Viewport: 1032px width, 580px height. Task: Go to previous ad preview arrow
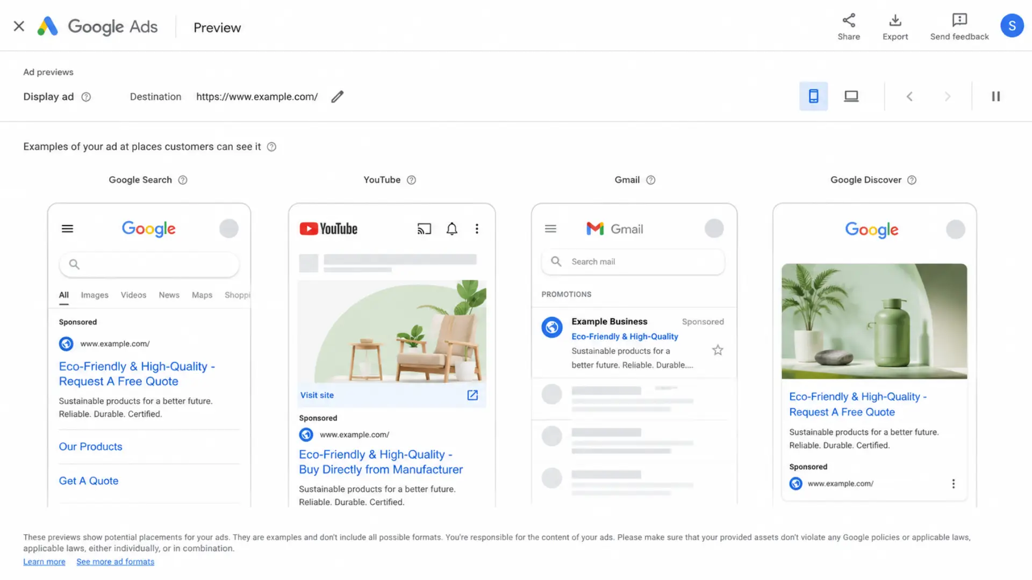(909, 97)
